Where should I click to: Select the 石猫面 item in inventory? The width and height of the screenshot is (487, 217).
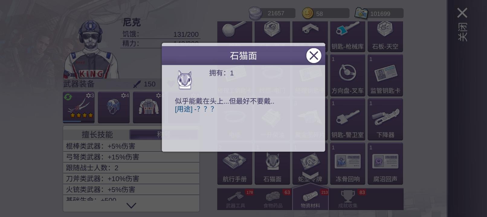(272, 164)
